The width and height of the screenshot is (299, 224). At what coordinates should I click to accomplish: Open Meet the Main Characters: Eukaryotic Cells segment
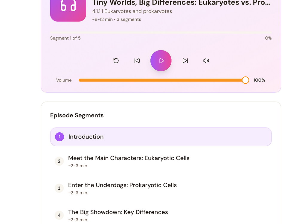click(x=129, y=158)
